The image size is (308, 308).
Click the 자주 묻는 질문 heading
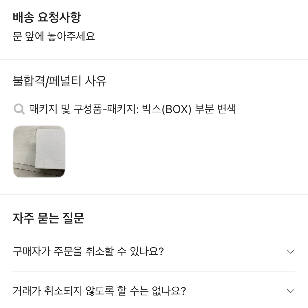pyautogui.click(x=48, y=218)
